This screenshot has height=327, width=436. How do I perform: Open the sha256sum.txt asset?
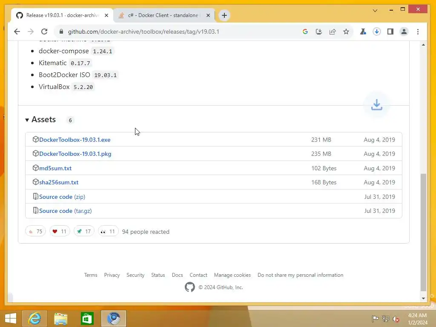[x=59, y=182]
